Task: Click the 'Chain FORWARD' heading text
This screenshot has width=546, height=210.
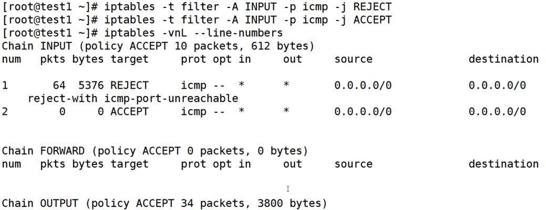Action: pyautogui.click(x=43, y=151)
